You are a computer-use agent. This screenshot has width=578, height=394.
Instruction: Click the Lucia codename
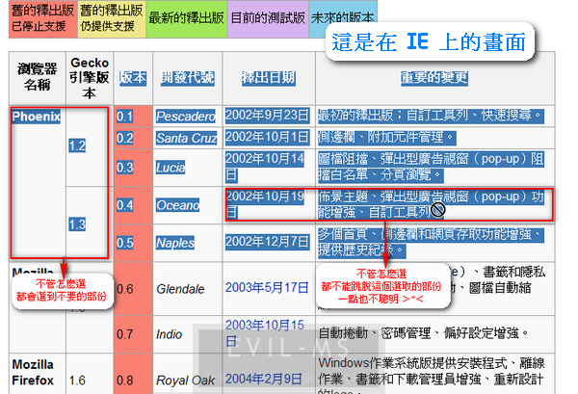(171, 168)
